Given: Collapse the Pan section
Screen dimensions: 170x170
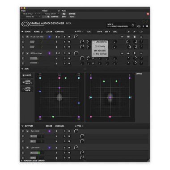Looking at the screenshot, I should pos(22,69).
